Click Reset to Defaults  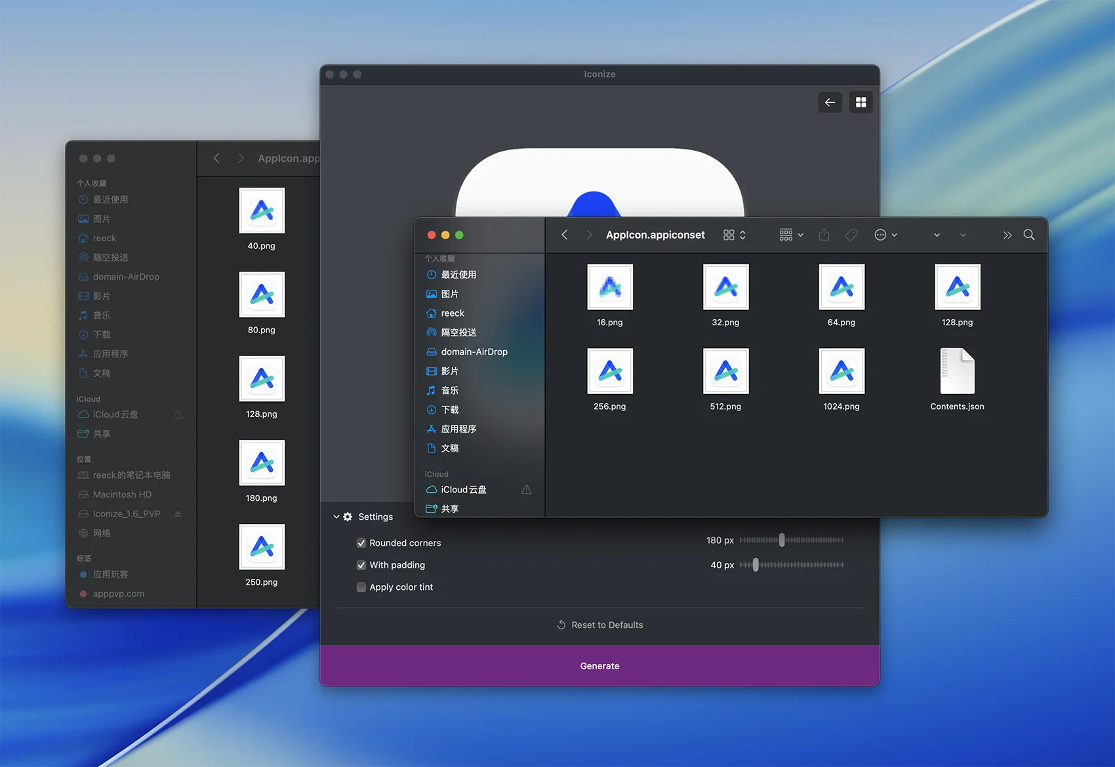click(599, 625)
